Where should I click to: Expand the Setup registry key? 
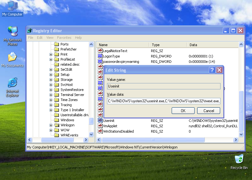[51, 75]
